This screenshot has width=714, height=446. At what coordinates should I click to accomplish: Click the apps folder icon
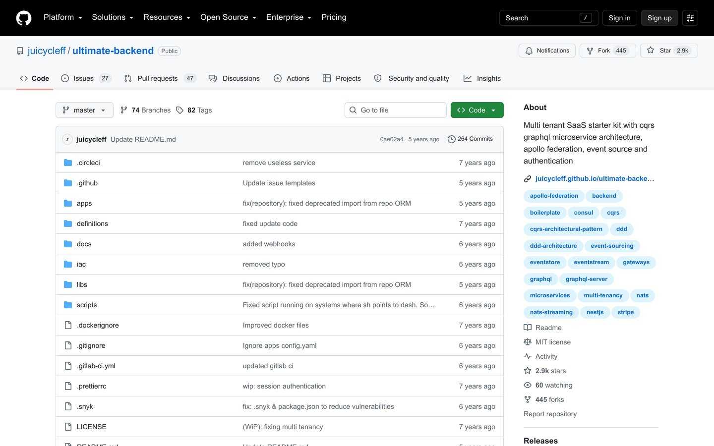coord(68,203)
